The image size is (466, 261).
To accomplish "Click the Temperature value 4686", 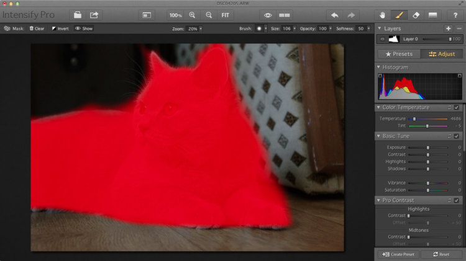I will coord(455,118).
